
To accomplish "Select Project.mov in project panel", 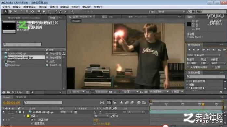I will pyautogui.click(x=14, y=65).
